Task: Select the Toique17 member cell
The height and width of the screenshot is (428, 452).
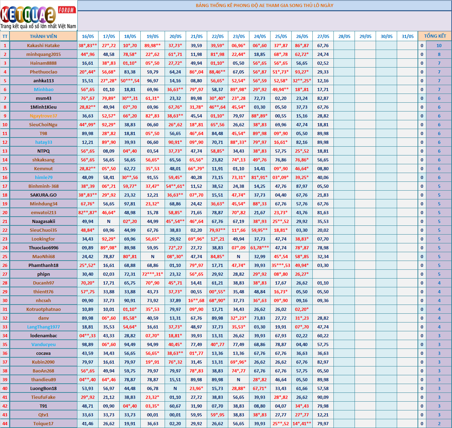Action: 43,423
